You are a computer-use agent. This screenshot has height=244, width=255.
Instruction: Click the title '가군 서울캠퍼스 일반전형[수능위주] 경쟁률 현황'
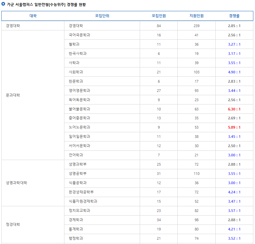(x=46, y=5)
